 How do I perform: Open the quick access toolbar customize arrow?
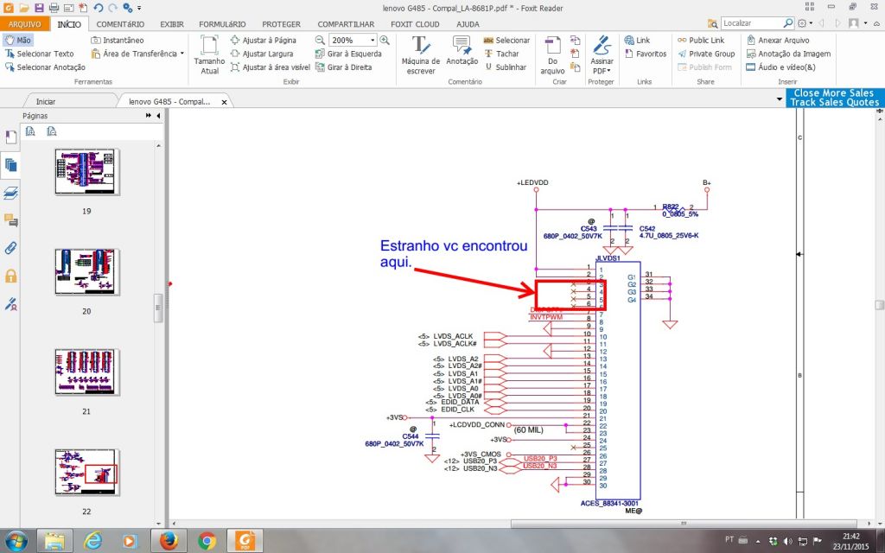tap(139, 8)
